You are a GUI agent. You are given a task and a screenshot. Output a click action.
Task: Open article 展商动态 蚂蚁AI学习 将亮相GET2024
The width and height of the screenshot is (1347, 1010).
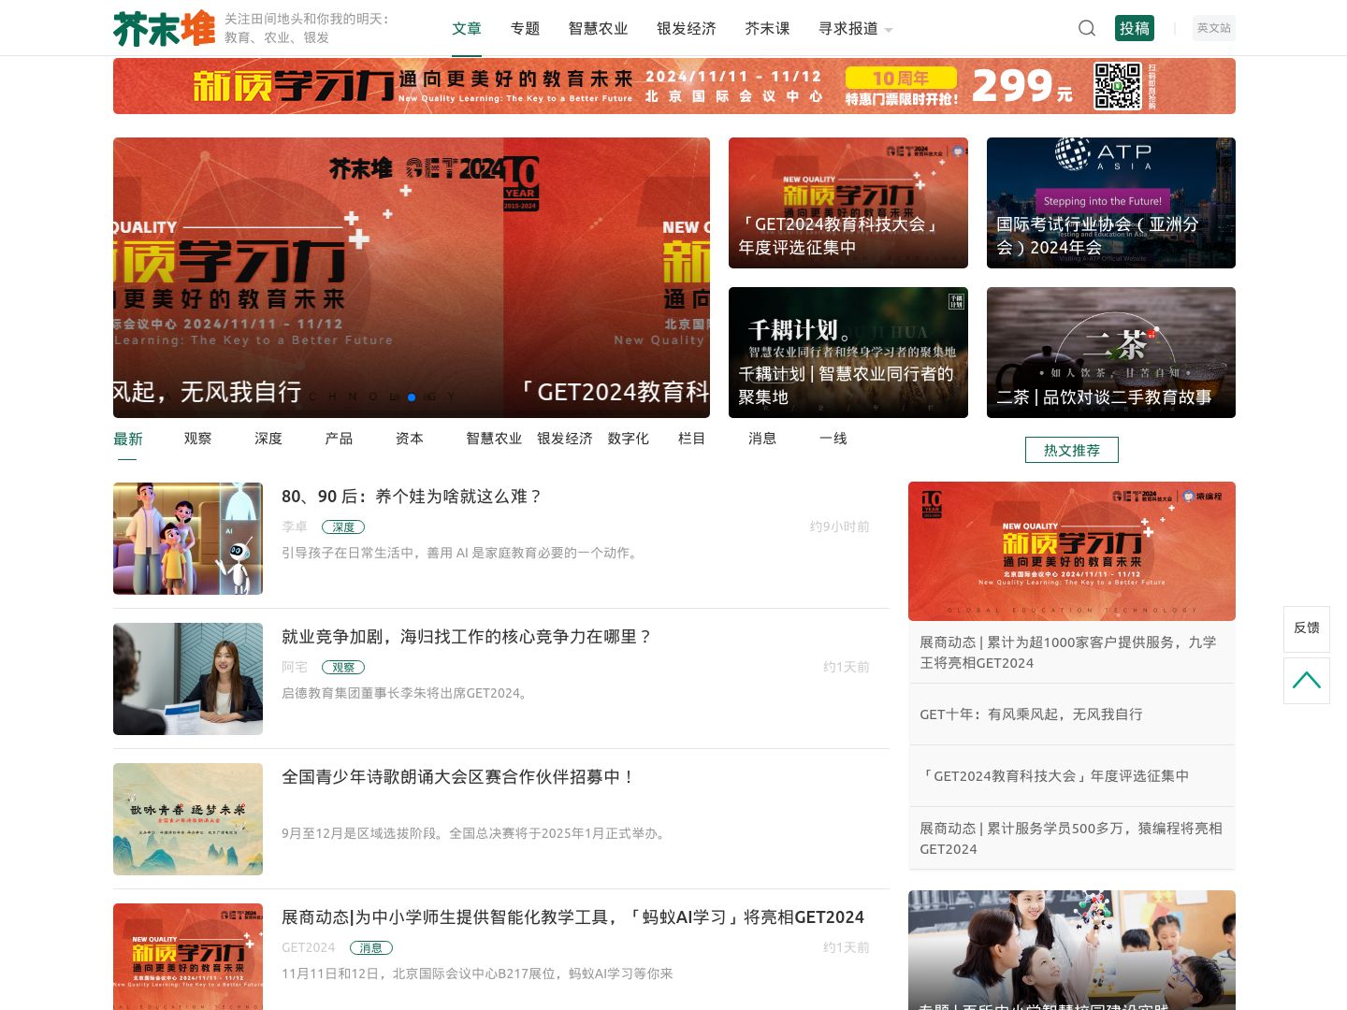point(572,917)
